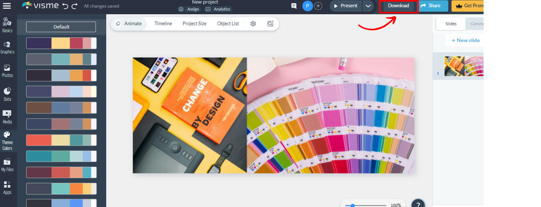Switch to the Slides tab
Image resolution: width=541 pixels, height=207 pixels.
(x=451, y=24)
